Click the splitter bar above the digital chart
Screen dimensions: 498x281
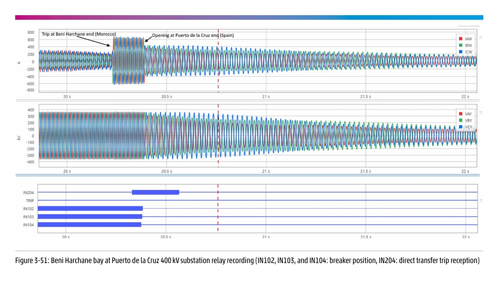(249, 176)
